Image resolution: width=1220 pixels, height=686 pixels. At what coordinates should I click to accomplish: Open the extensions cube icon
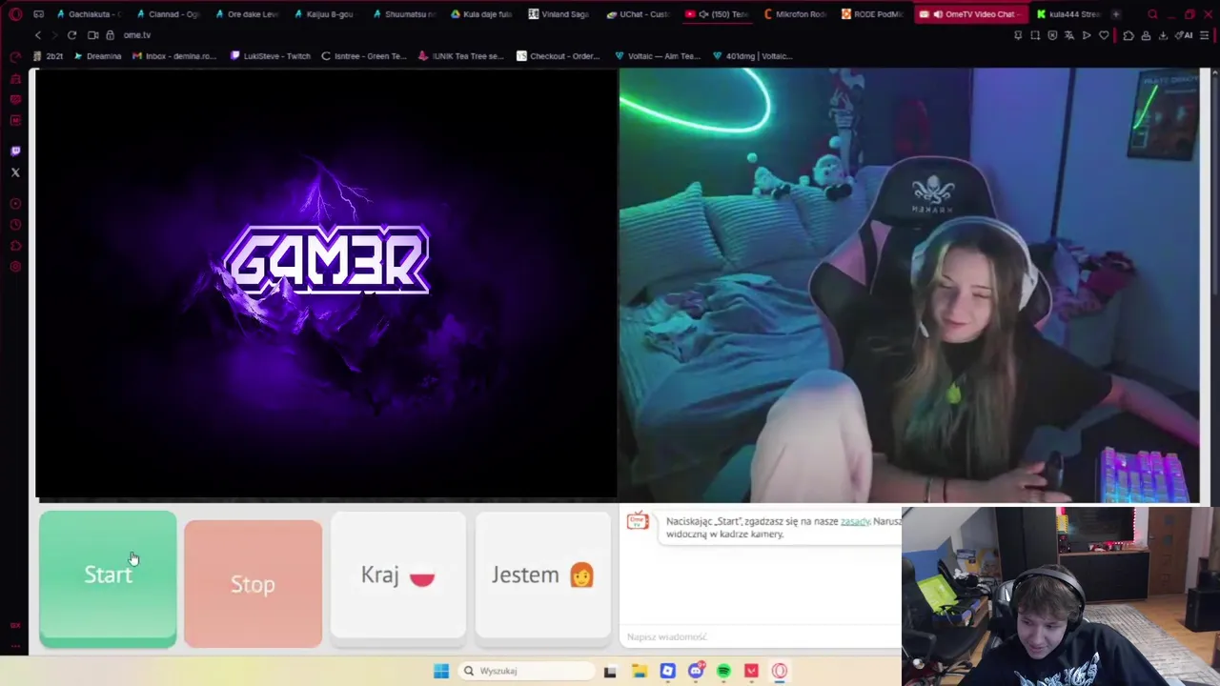1128,35
